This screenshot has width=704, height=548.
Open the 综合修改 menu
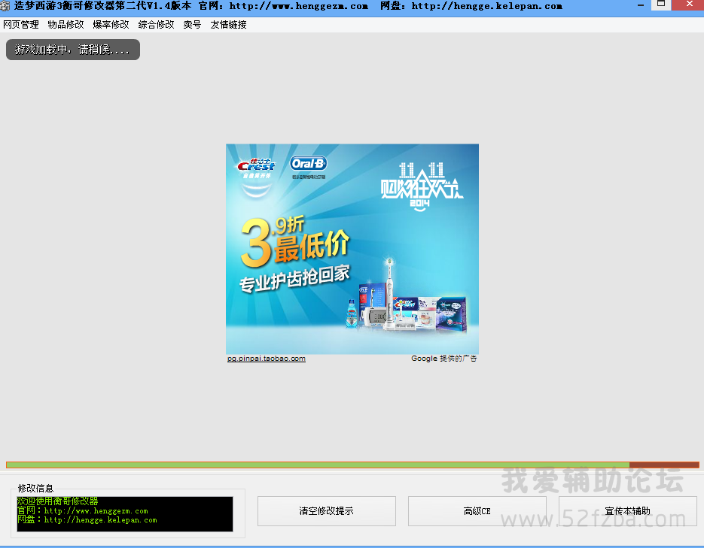point(157,24)
